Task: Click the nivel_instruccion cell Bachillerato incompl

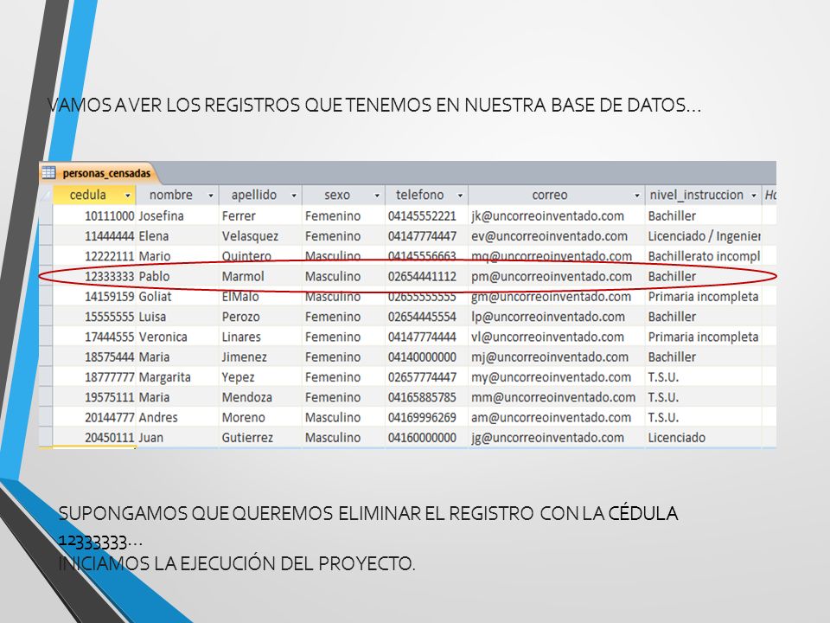Action: pyautogui.click(x=703, y=256)
